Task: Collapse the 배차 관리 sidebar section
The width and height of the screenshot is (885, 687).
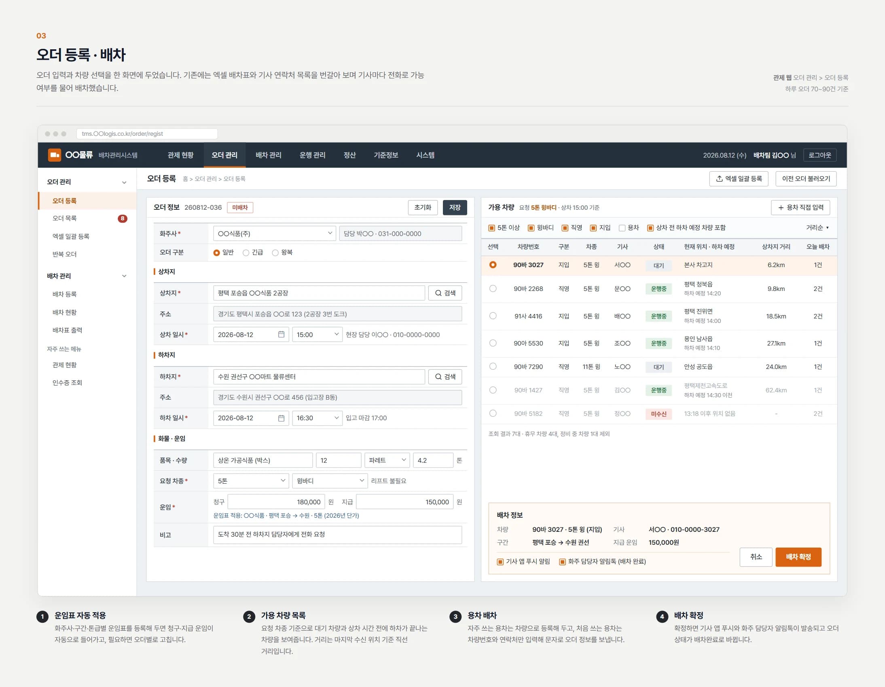Action: (x=124, y=276)
